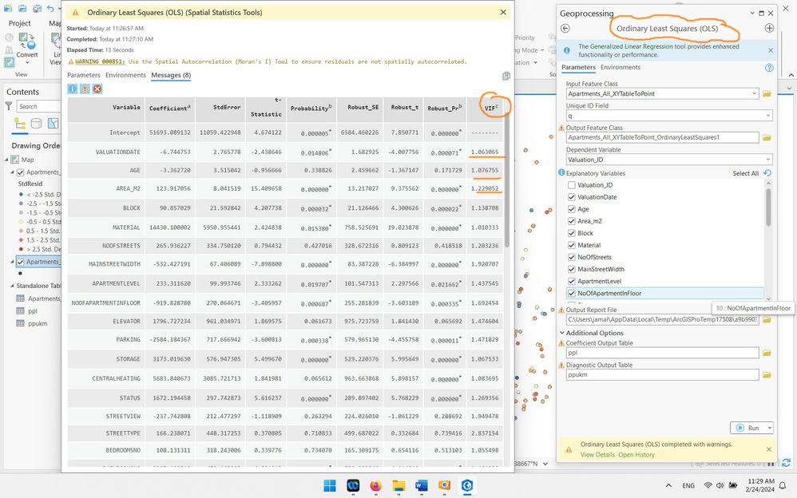
Task: Select Parameters tab in Geoprocessing pane
Action: point(578,67)
